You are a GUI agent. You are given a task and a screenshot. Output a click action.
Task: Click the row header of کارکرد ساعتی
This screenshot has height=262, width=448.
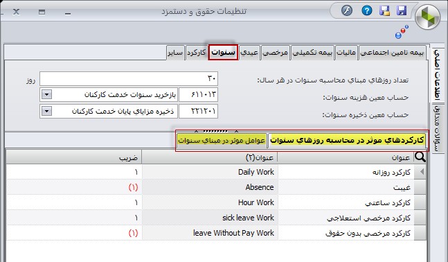coord(420,202)
